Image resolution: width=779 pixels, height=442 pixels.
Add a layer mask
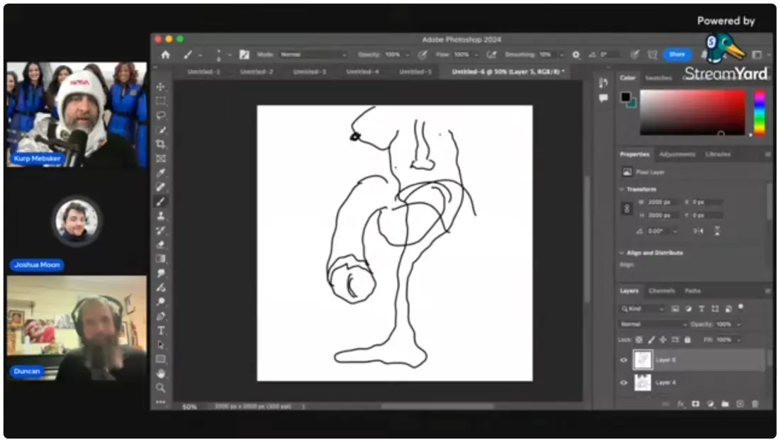pyautogui.click(x=695, y=404)
